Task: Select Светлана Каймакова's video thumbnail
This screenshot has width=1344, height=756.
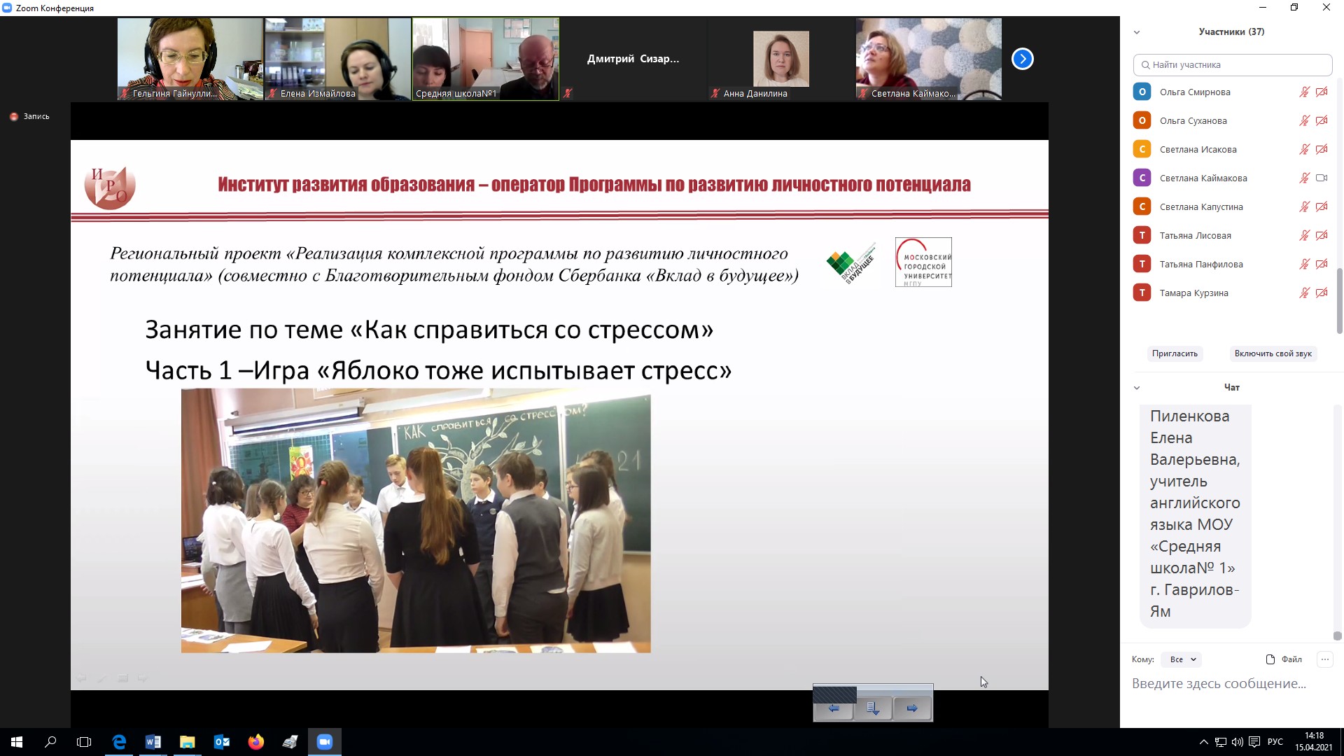Action: click(928, 59)
